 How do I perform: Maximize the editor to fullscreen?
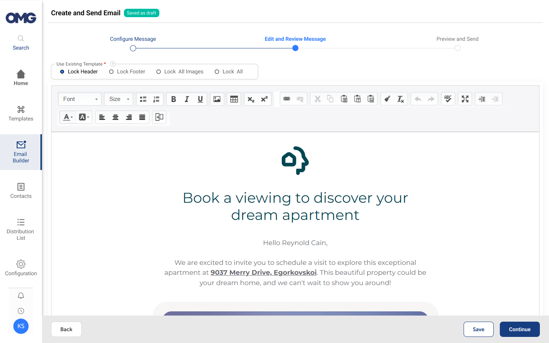click(x=465, y=99)
